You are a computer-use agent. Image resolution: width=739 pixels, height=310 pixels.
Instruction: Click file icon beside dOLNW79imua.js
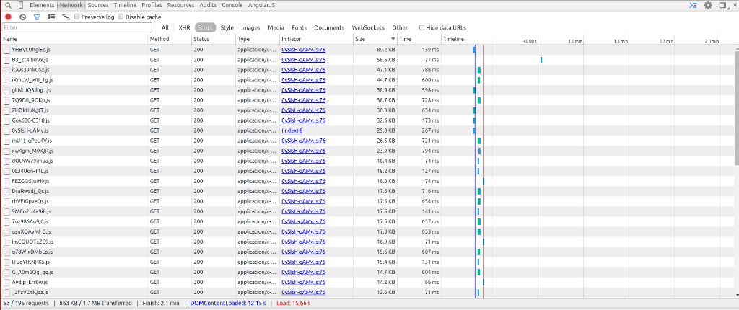[6, 161]
